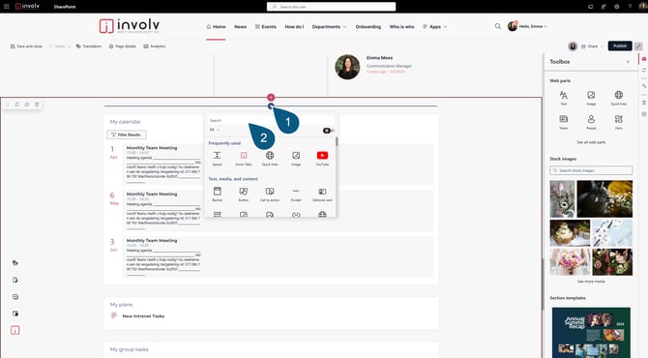648x358 pixels.
Task: Open the Events navigation item
Action: point(266,26)
